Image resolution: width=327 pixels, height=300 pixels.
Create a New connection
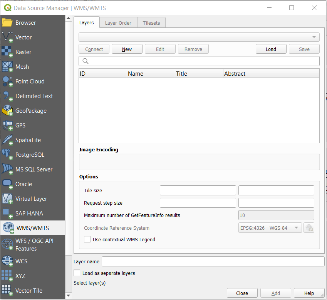(x=127, y=49)
